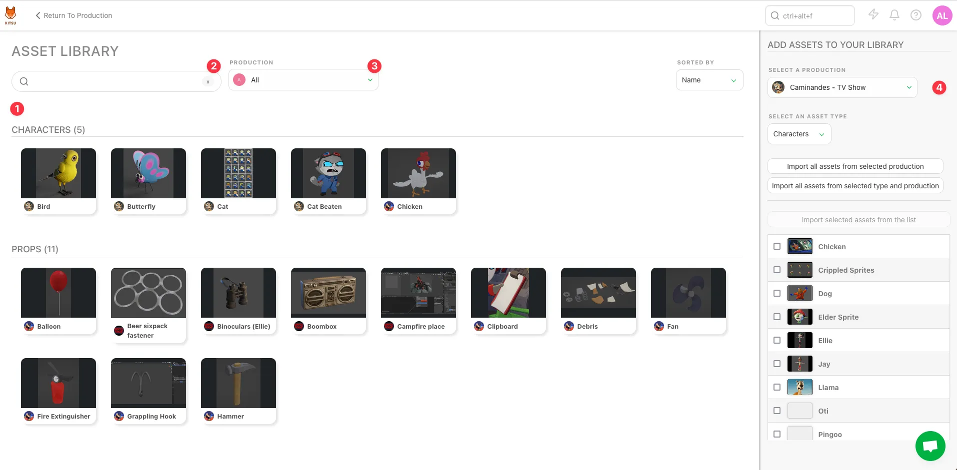The image size is (957, 470).
Task: Open the Cat Beaten character thumbnail
Action: tap(328, 173)
